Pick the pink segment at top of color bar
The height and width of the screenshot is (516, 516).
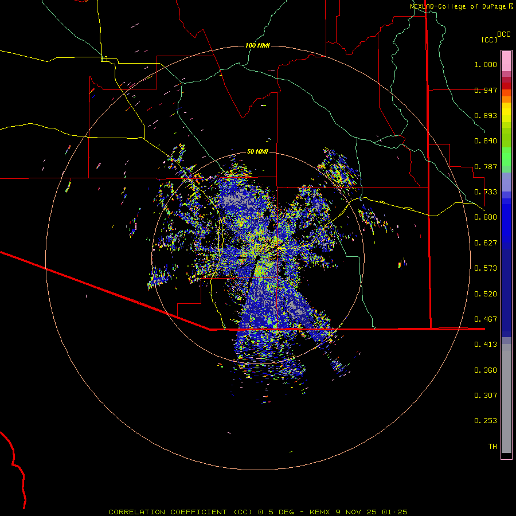coord(506,61)
